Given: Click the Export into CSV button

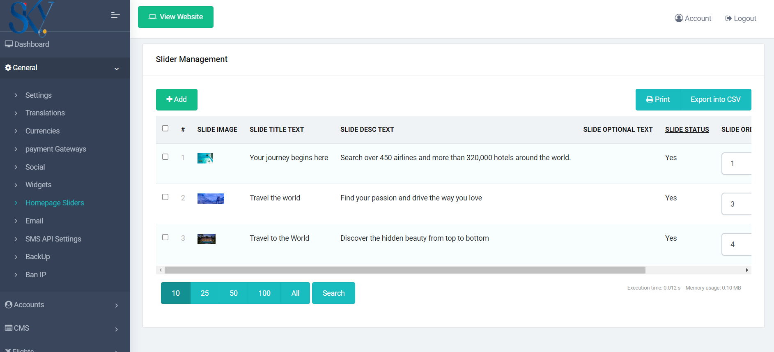Looking at the screenshot, I should pyautogui.click(x=715, y=99).
